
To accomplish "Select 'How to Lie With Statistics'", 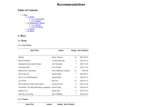I will point(28,77).
